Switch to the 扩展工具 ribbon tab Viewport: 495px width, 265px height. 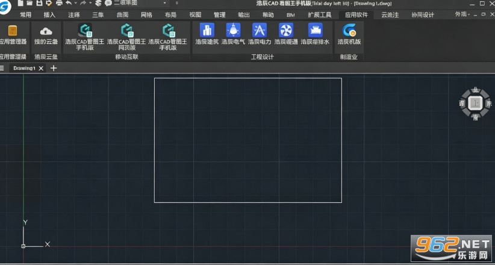320,15
